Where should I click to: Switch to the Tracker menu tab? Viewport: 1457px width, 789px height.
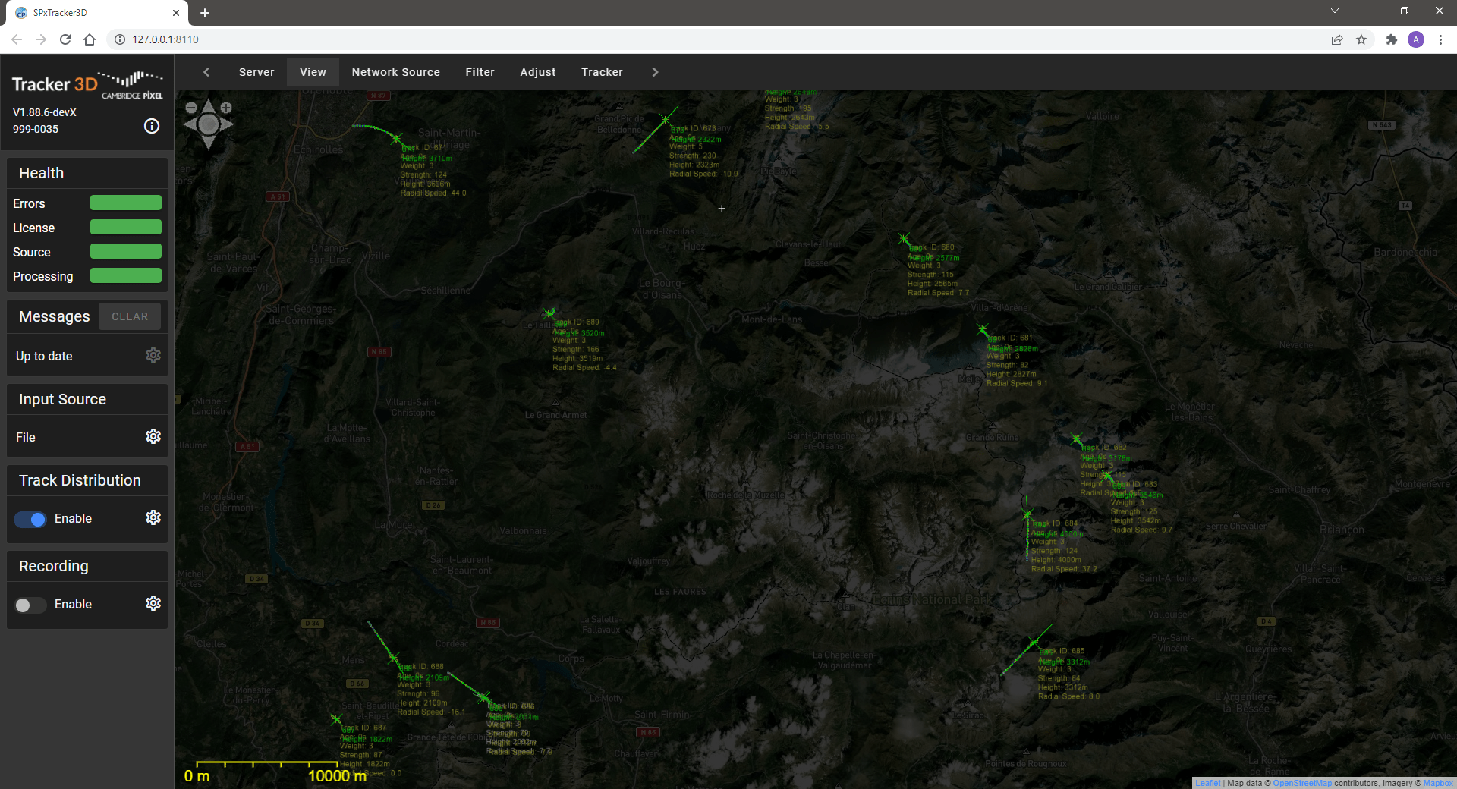(602, 72)
